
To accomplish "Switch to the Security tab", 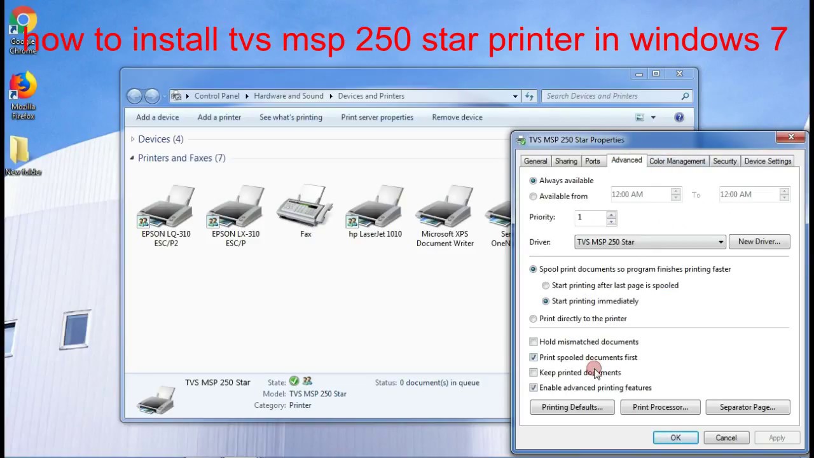I will pyautogui.click(x=725, y=162).
